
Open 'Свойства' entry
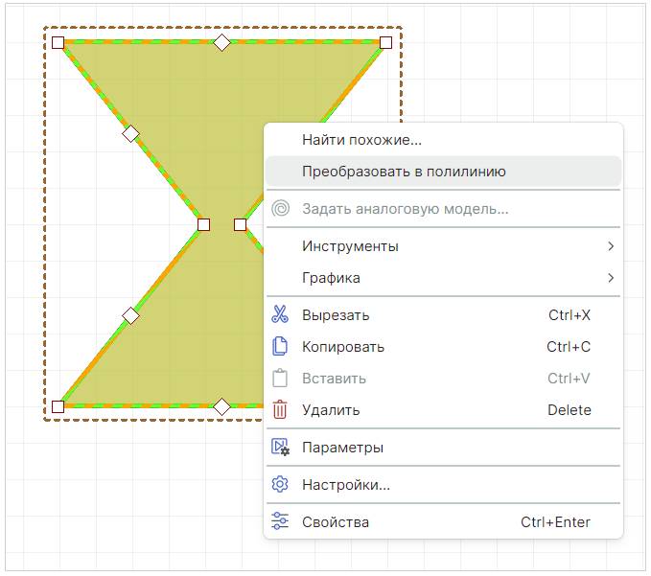pyautogui.click(x=443, y=522)
